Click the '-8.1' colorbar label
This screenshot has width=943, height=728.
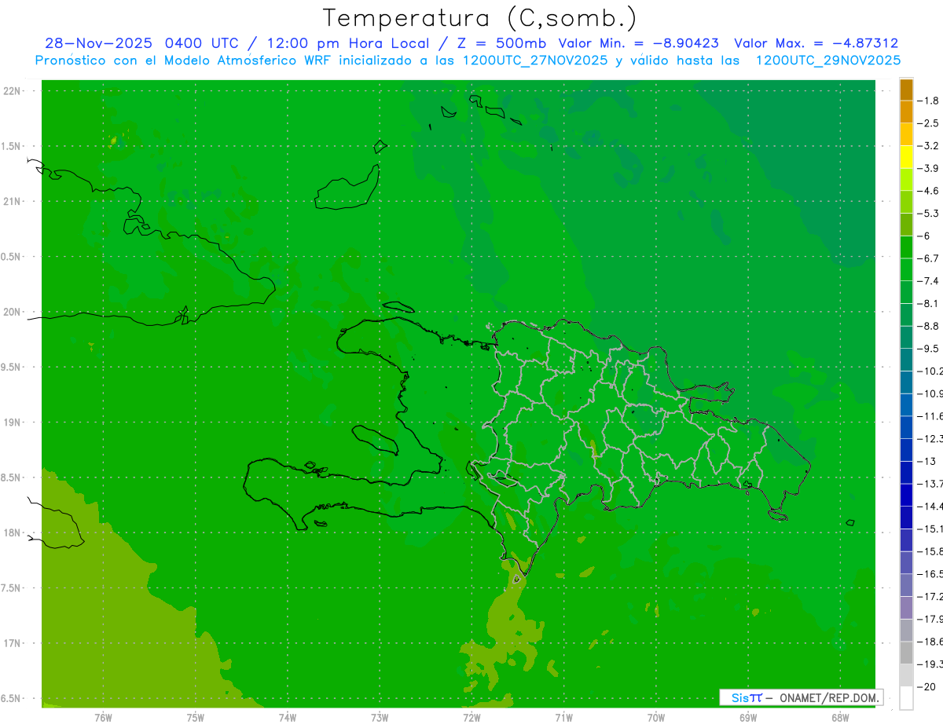coord(928,303)
